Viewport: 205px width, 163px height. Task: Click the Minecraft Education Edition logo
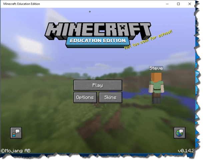point(98,35)
